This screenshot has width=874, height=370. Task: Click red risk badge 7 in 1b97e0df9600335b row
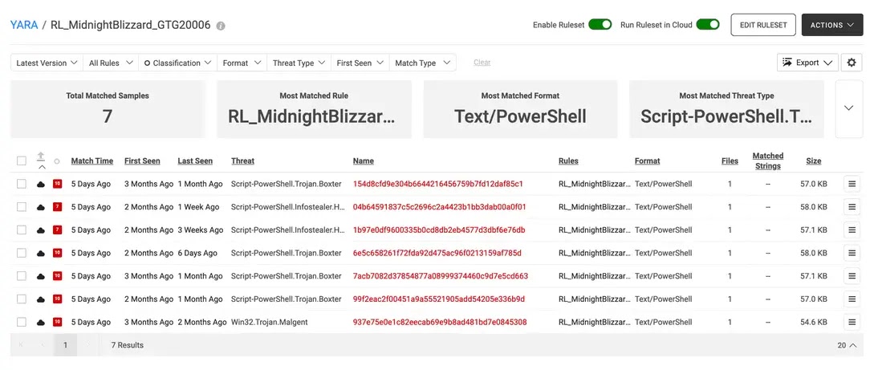coord(57,230)
